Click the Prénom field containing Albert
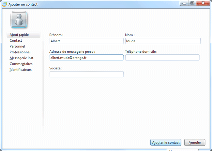 [x=86, y=41]
